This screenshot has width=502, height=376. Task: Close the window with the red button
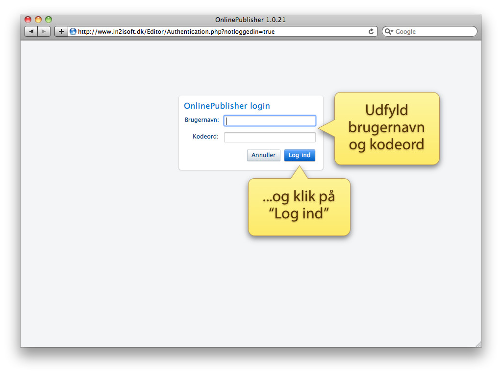tap(28, 20)
